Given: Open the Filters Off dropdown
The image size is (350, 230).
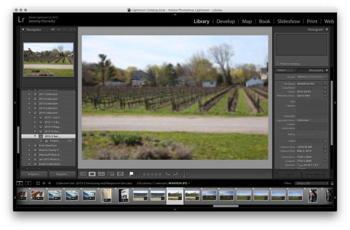Looking at the screenshot, I should pyautogui.click(x=310, y=183).
